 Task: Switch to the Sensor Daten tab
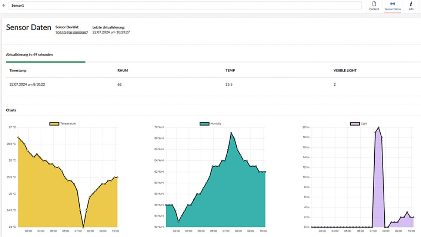[x=392, y=6]
